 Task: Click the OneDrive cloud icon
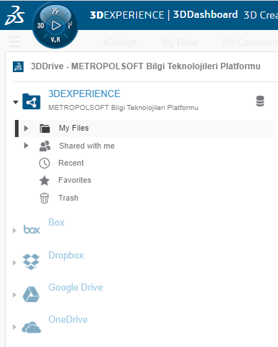[31, 327]
